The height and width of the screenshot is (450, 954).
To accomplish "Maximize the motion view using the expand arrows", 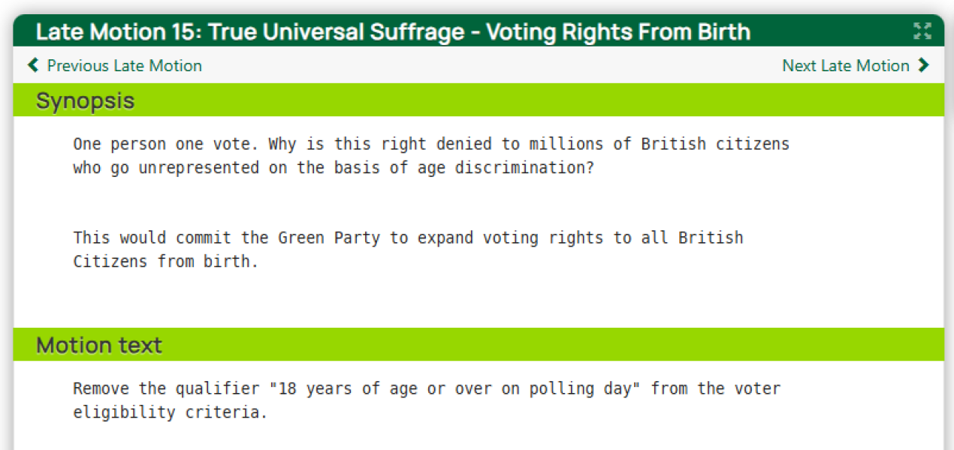I will click(x=922, y=31).
